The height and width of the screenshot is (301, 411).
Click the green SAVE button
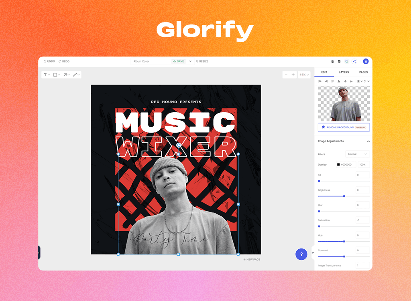pos(179,61)
